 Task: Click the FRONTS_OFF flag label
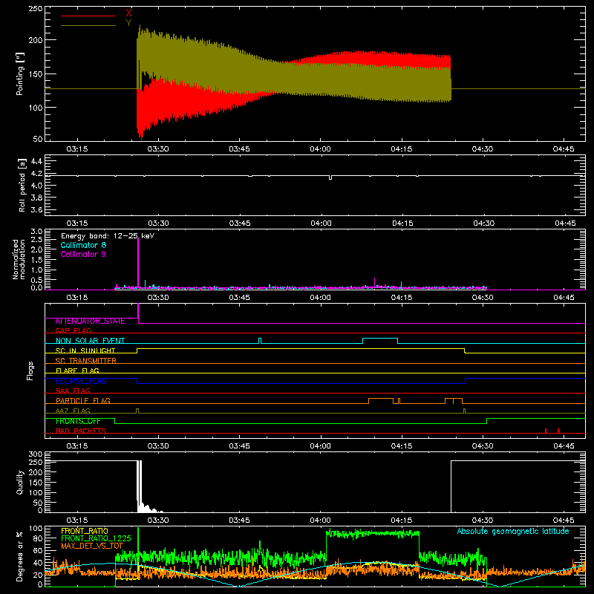click(78, 421)
